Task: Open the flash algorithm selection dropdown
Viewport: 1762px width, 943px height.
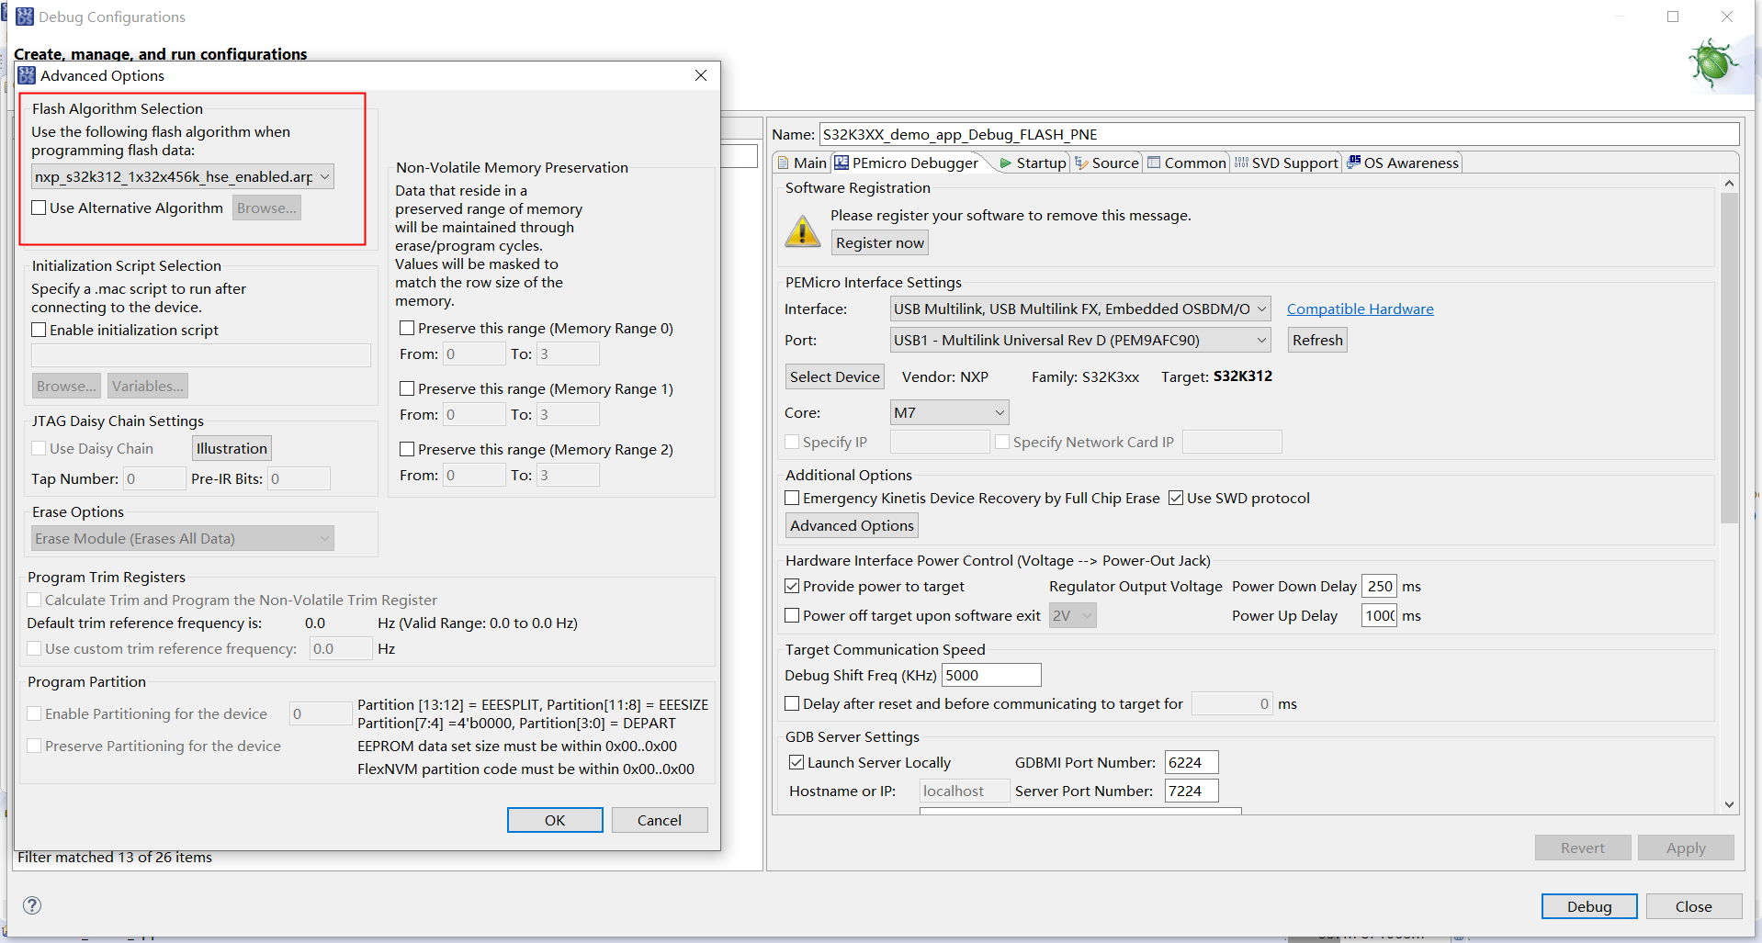Action: click(324, 176)
